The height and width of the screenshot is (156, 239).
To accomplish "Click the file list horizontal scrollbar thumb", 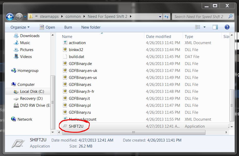I will point(134,132).
